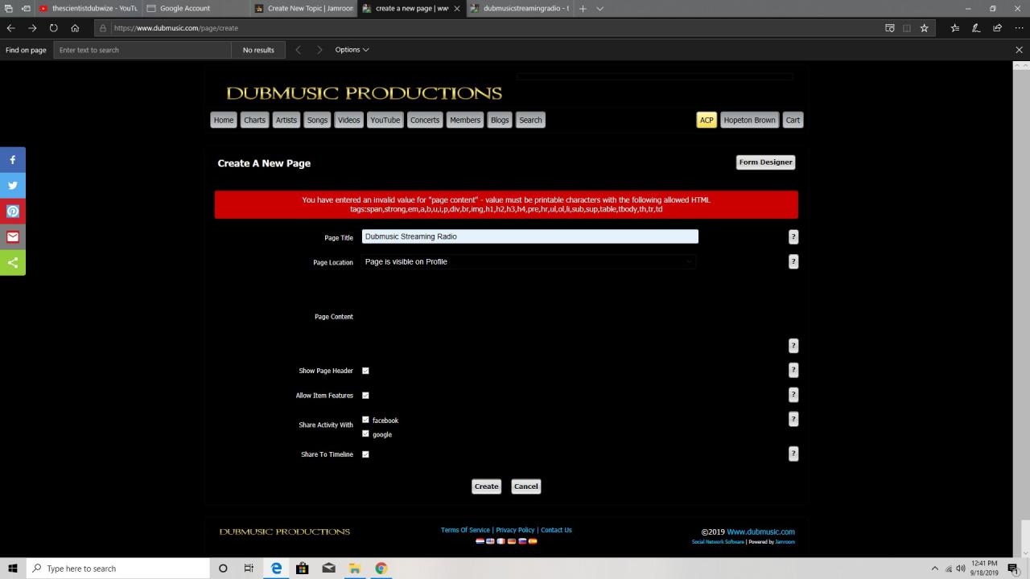Viewport: 1030px width, 579px height.
Task: Open help icon beside Page Title
Action: [x=793, y=237]
